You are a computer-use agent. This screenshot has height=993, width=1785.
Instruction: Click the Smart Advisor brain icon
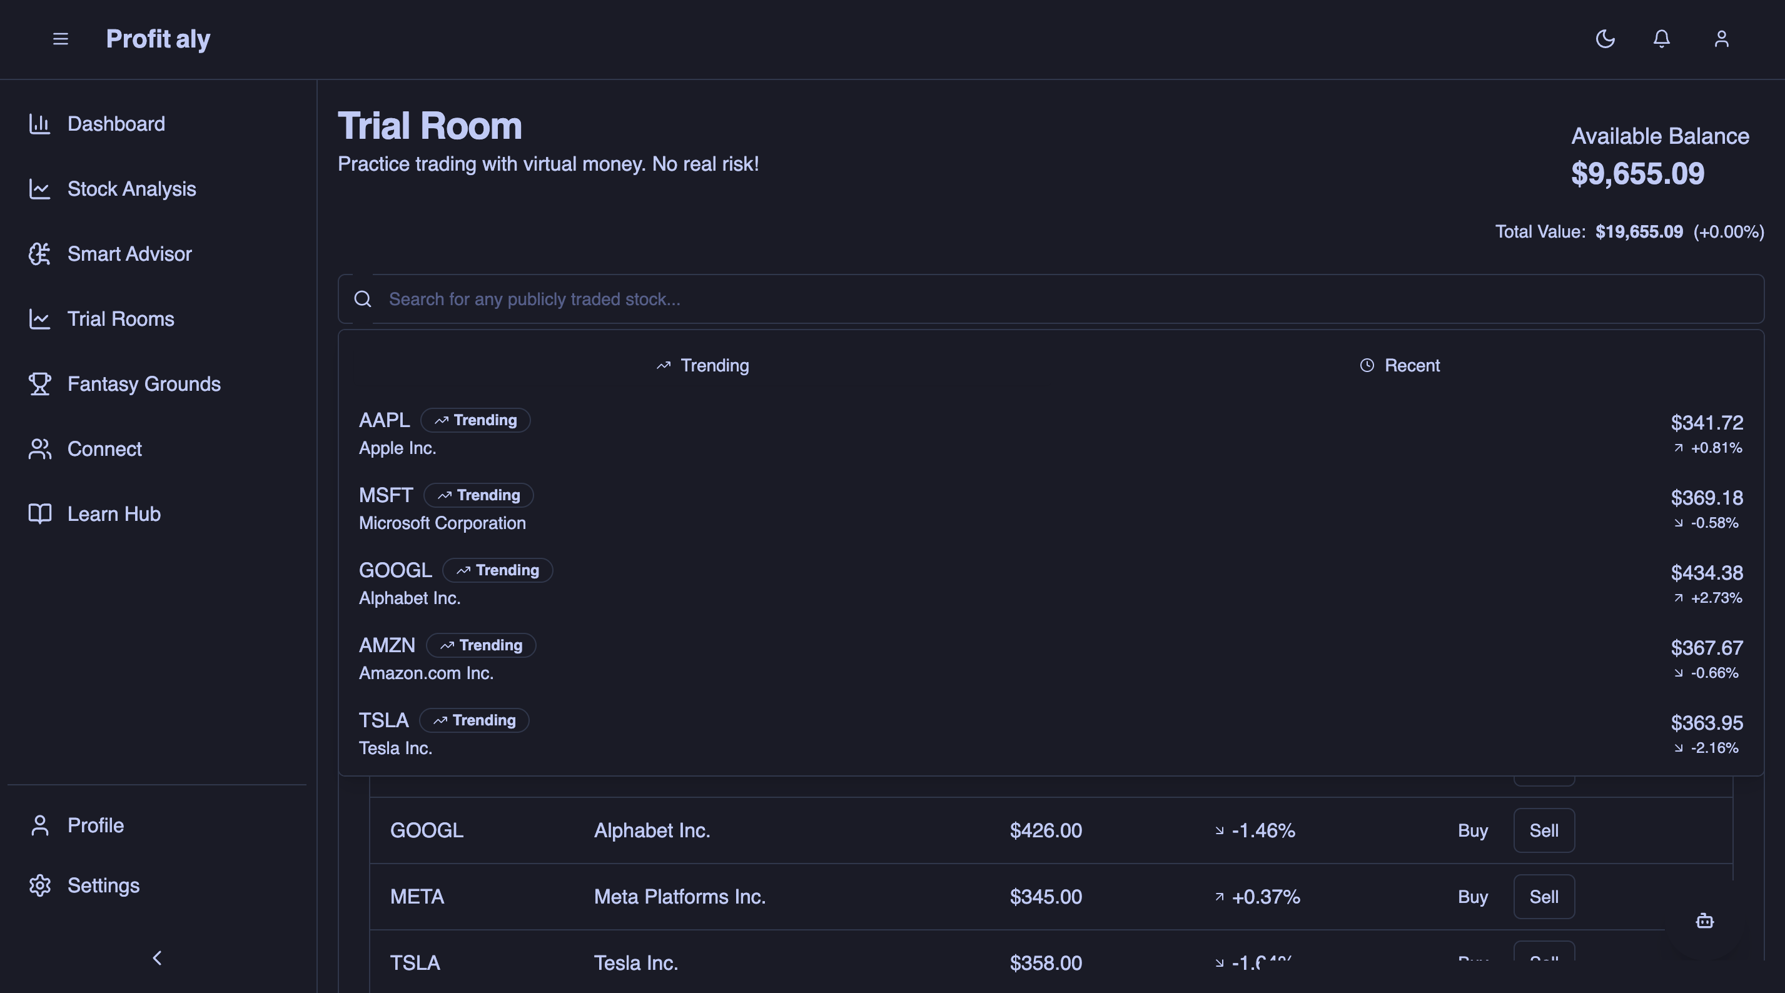pos(39,255)
